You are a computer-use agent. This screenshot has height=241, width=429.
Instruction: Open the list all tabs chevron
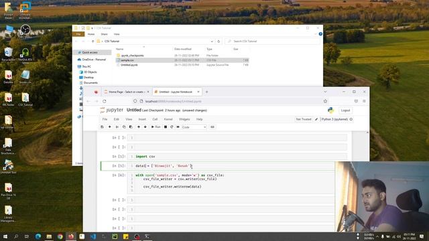click(x=325, y=92)
